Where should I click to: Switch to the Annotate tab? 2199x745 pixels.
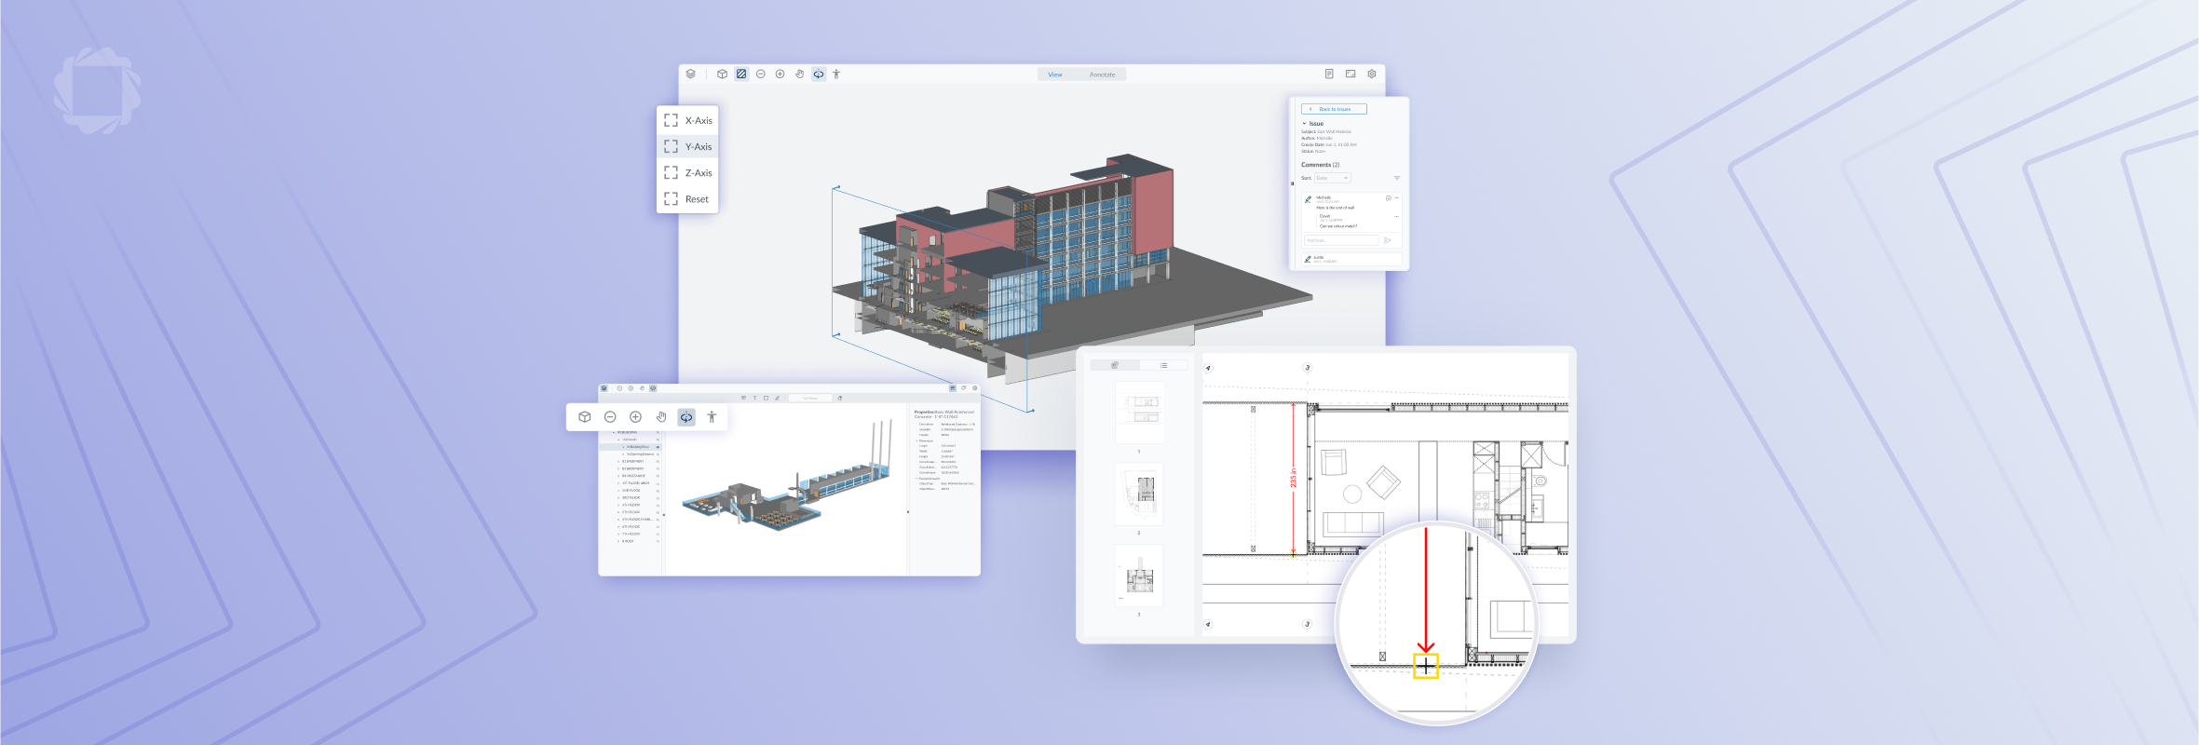click(1102, 74)
